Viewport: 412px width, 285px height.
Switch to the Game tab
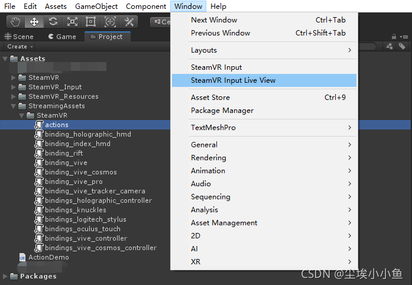pos(62,37)
